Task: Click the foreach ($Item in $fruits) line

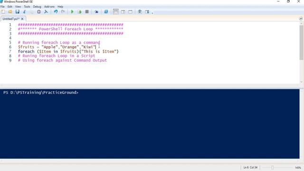Action: 68,51
